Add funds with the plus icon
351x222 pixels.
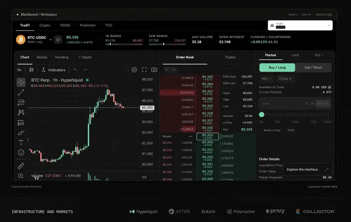click(329, 87)
